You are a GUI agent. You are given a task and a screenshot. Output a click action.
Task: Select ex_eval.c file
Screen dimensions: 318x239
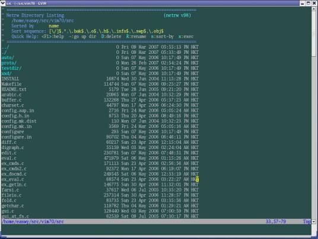12,179
